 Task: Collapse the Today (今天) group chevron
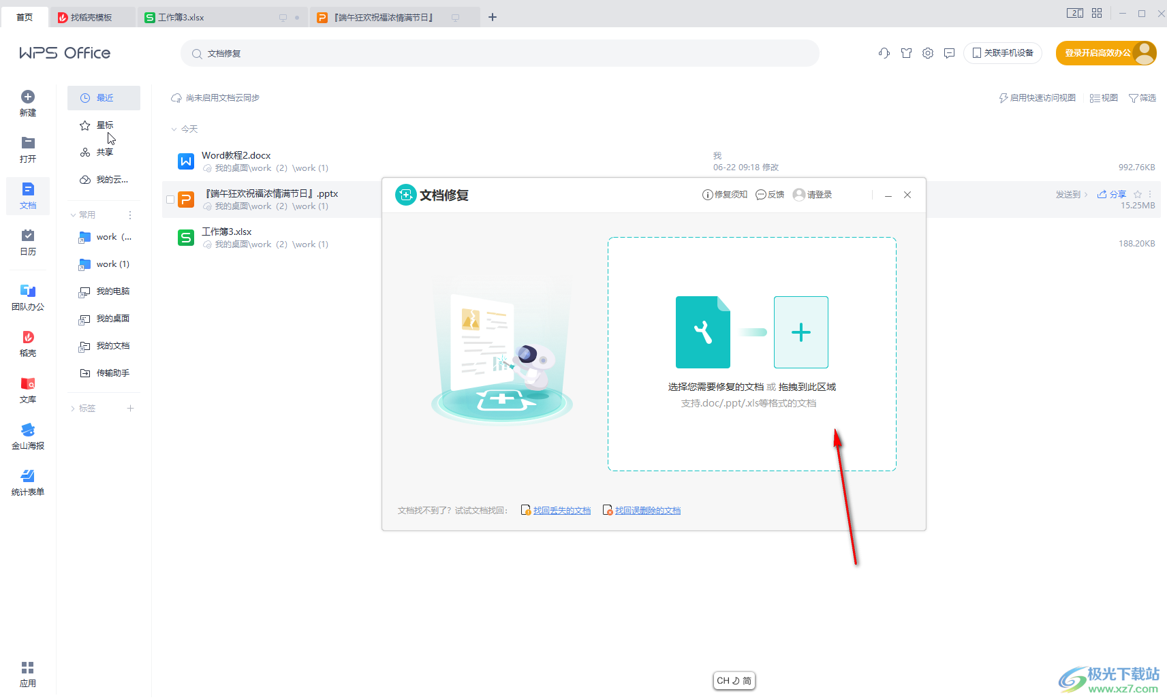click(x=174, y=129)
